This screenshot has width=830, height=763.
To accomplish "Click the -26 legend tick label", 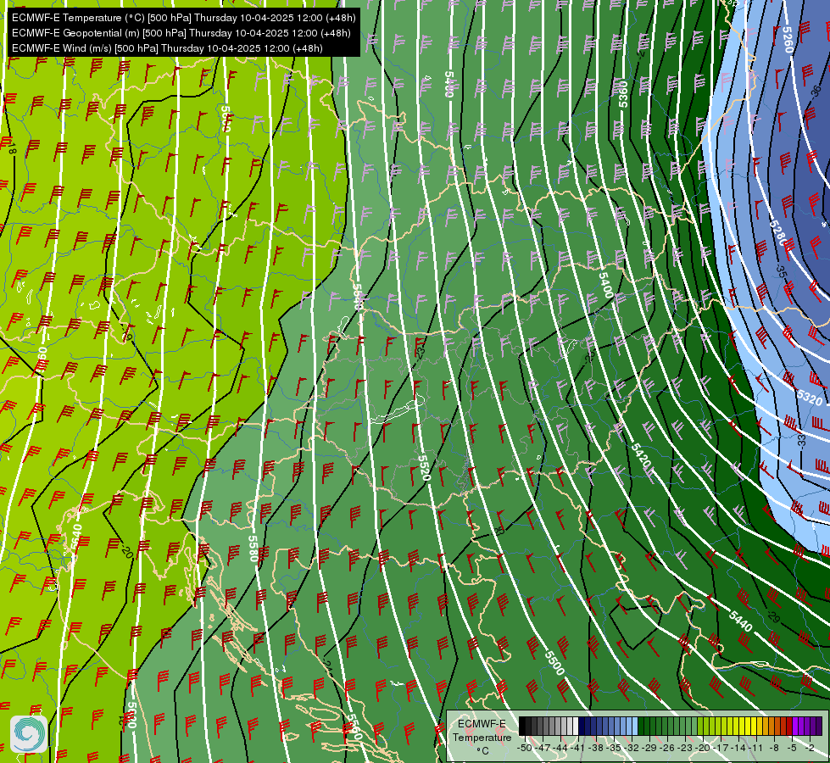I will tap(667, 749).
